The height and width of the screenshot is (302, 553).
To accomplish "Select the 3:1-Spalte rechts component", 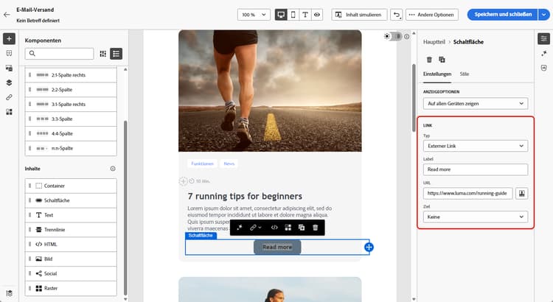I will click(x=71, y=105).
